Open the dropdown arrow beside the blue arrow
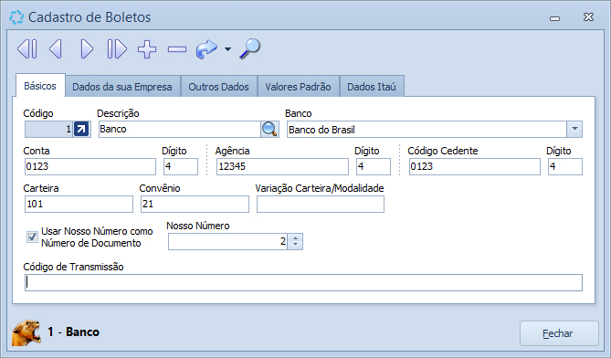 click(x=227, y=49)
